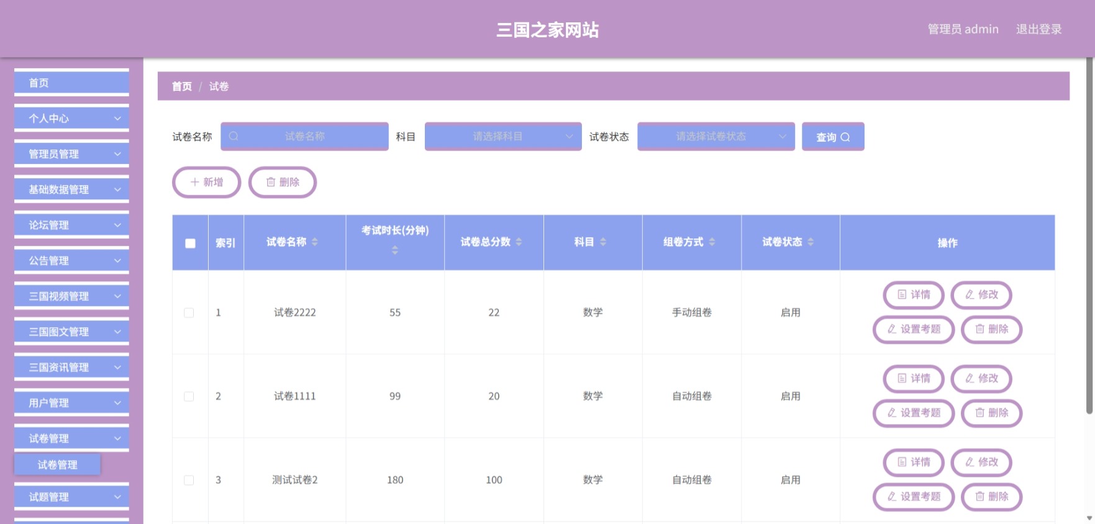This screenshot has width=1095, height=524.
Task: Check the checkbox for 试卷2222 row
Action: pos(189,313)
